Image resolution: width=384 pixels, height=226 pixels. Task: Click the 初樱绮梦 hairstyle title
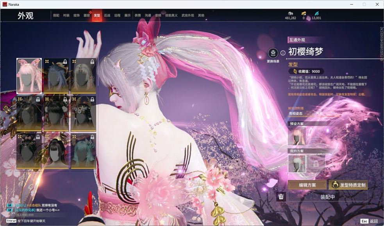[305, 52]
